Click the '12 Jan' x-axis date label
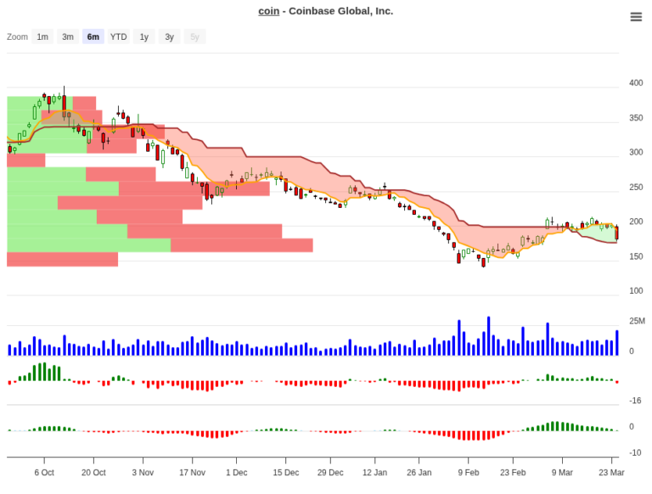The width and height of the screenshot is (652, 494). click(x=374, y=473)
